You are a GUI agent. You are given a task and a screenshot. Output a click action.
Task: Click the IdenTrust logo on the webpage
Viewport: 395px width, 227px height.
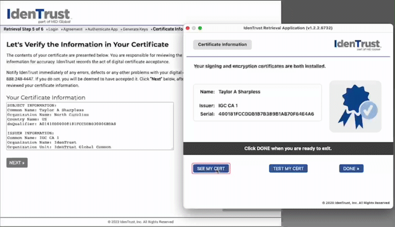38,14
